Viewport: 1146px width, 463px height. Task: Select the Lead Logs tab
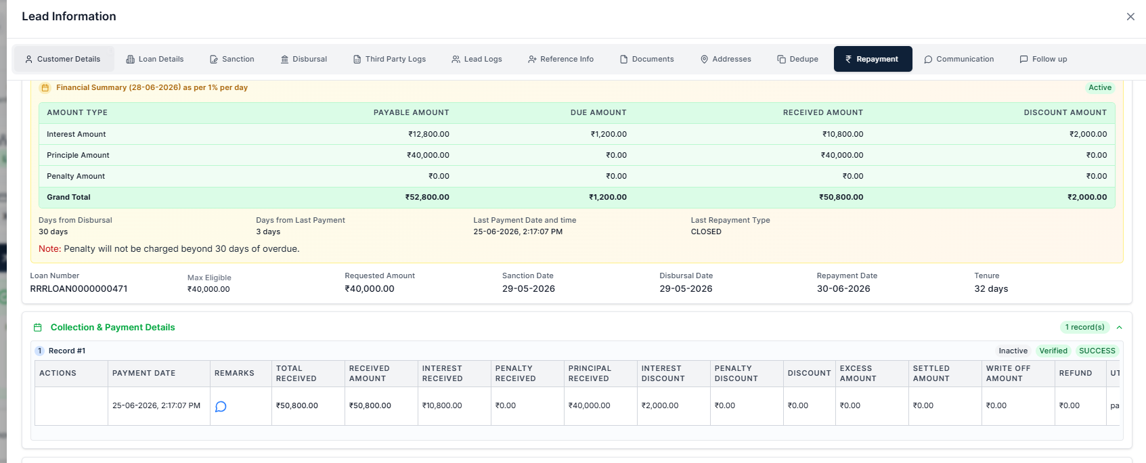pos(477,59)
